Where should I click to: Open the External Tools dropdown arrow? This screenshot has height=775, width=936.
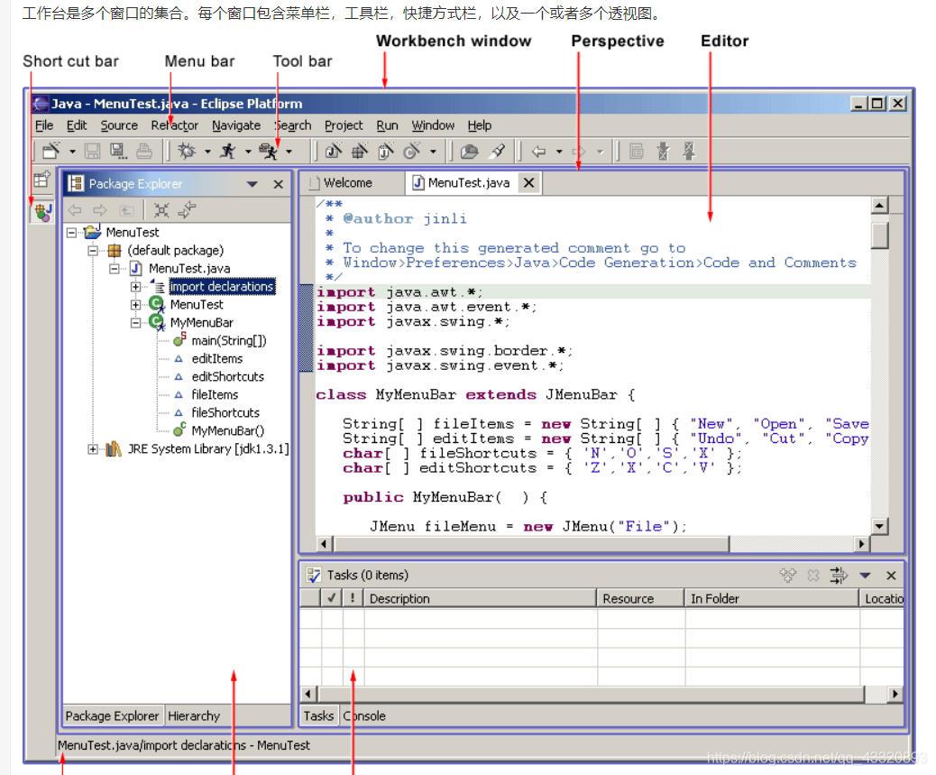click(289, 152)
